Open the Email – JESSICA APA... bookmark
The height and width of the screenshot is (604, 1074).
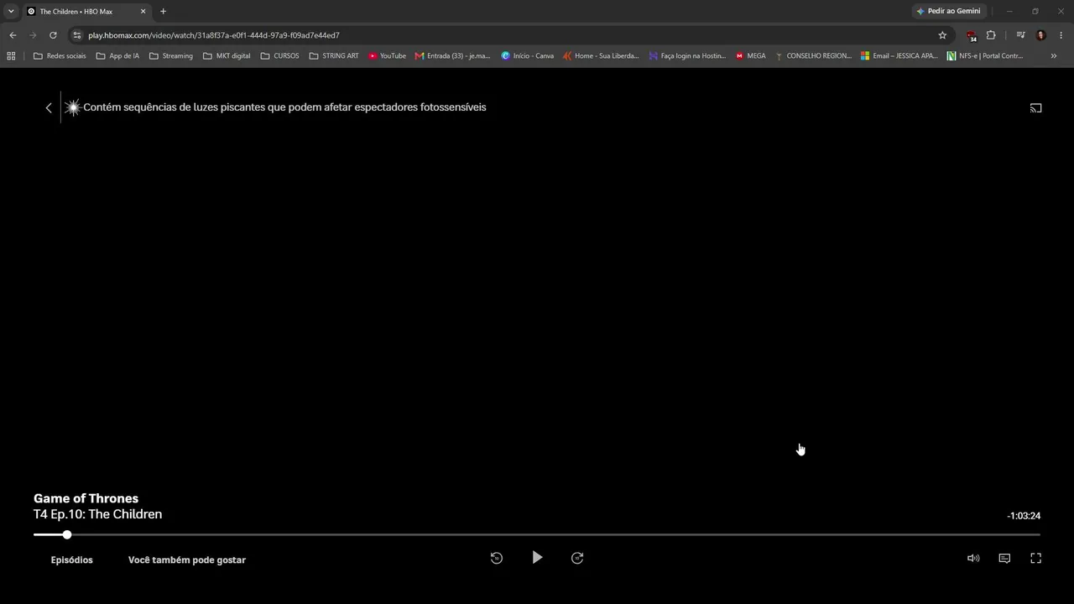pyautogui.click(x=899, y=56)
